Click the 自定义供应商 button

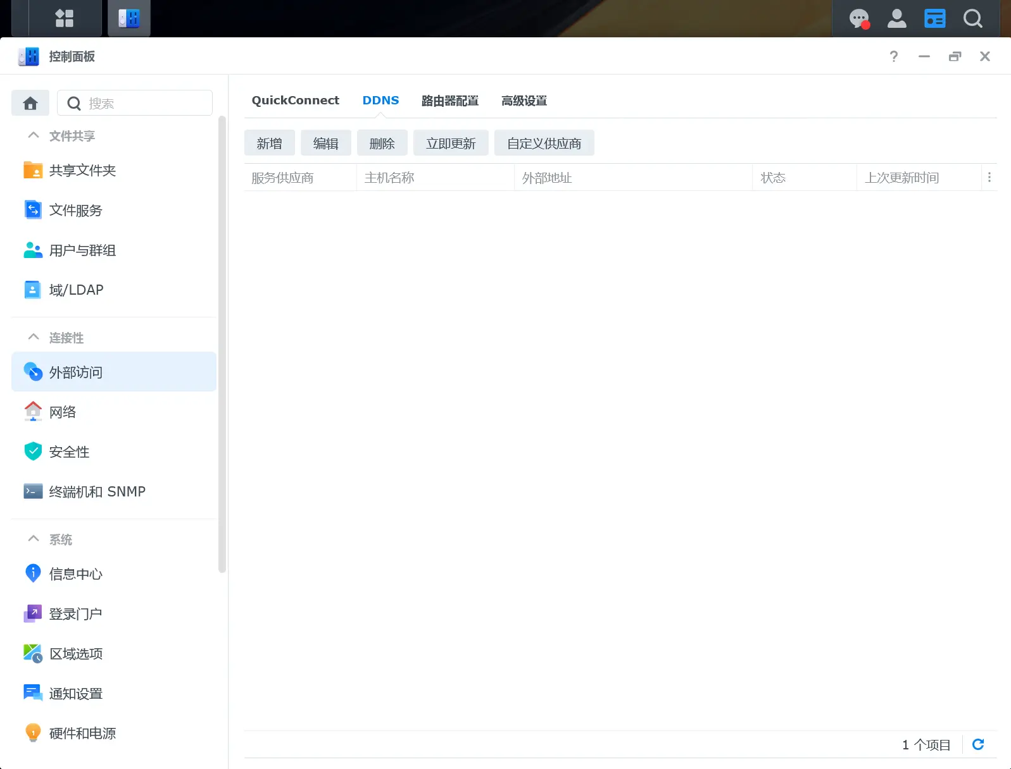(x=544, y=144)
